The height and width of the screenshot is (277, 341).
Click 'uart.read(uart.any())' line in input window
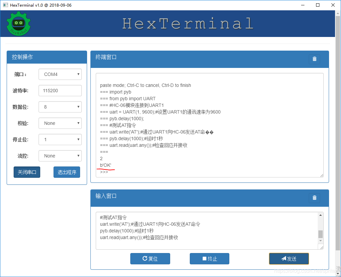(x=139, y=238)
